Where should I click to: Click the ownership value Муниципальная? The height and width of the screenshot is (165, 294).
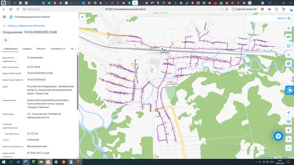point(37,146)
